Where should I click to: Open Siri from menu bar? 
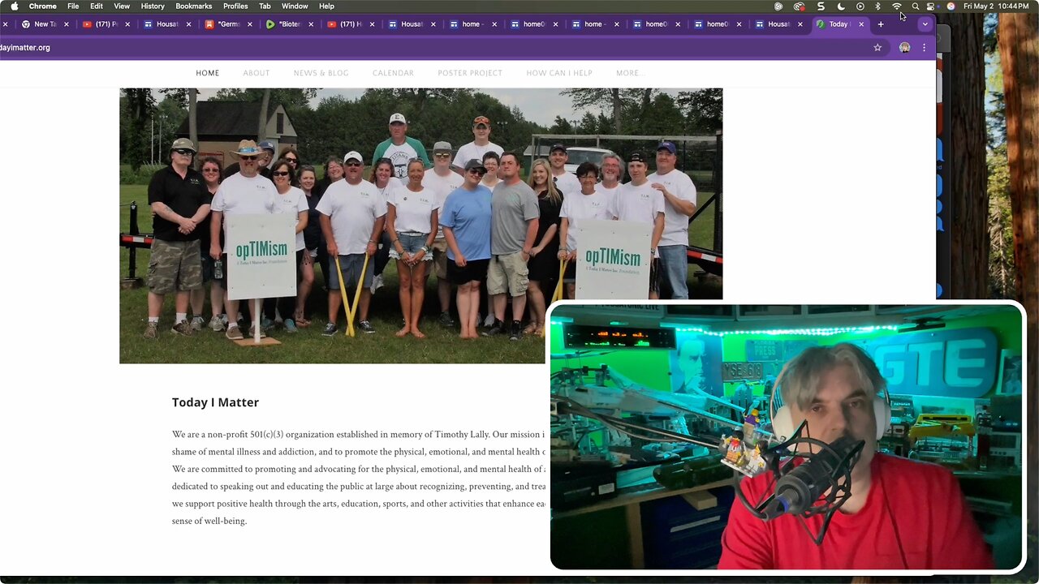tap(951, 6)
